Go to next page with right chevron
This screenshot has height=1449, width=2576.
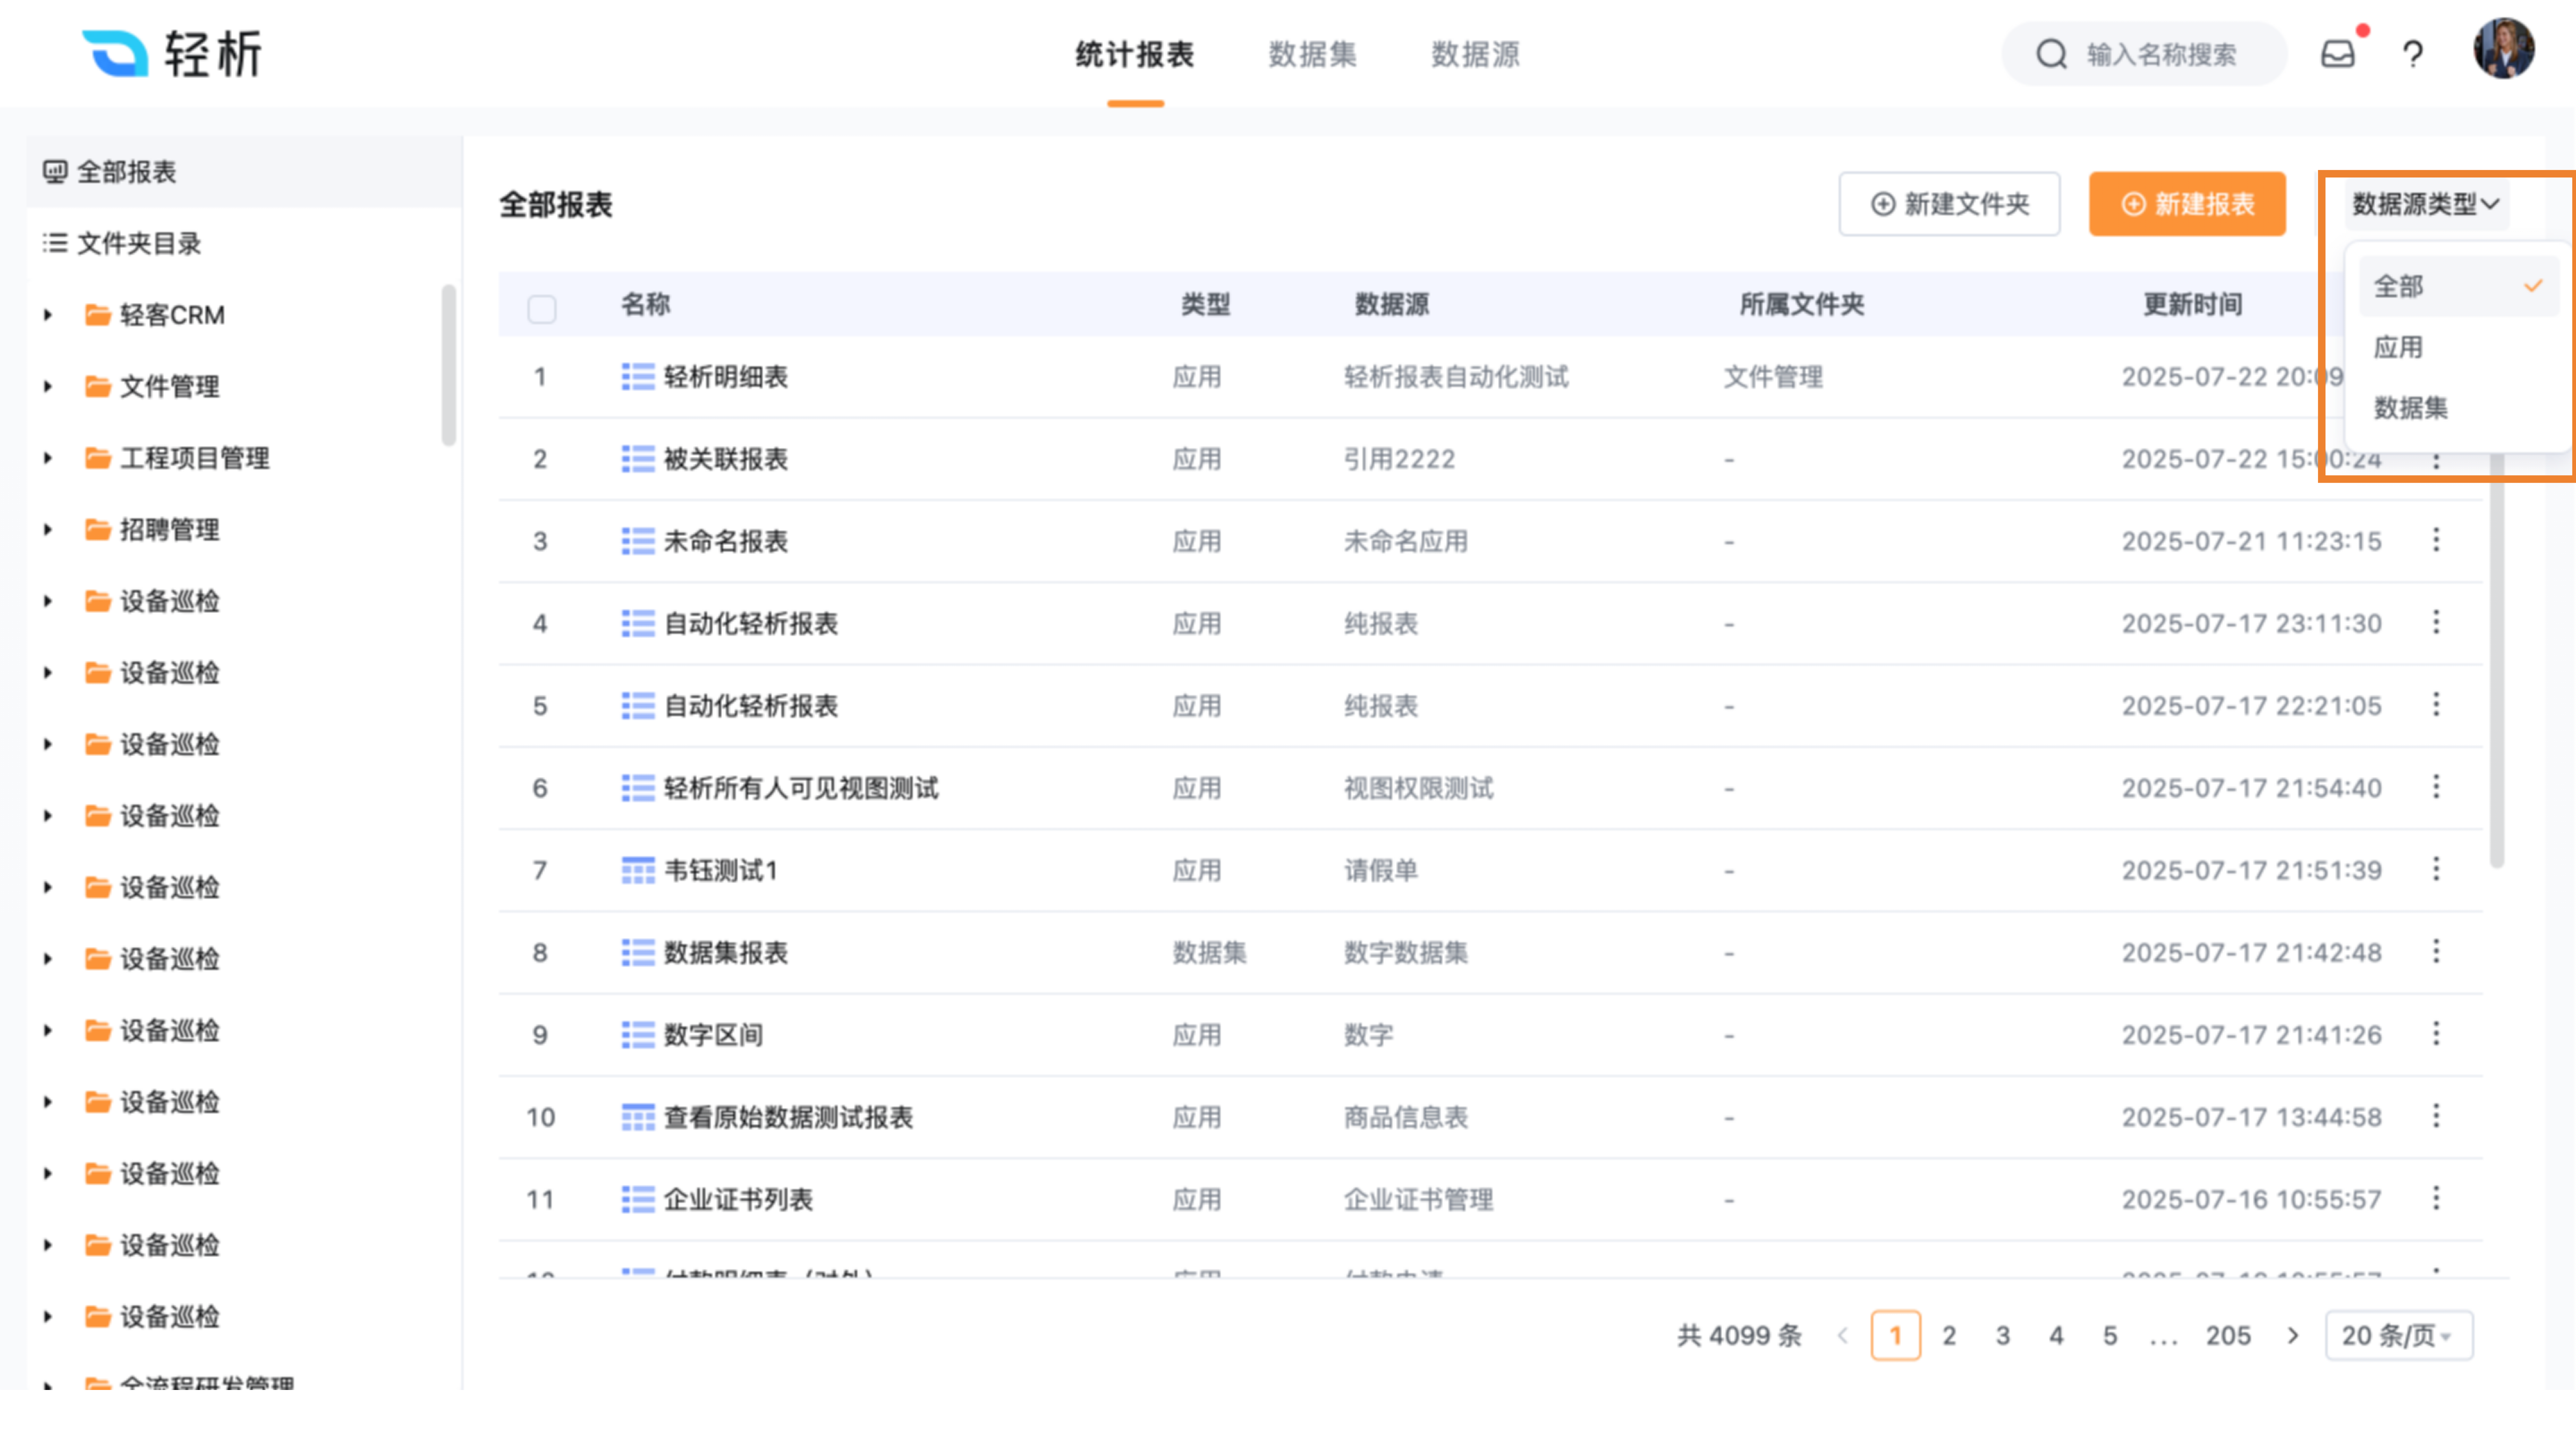(2293, 1336)
